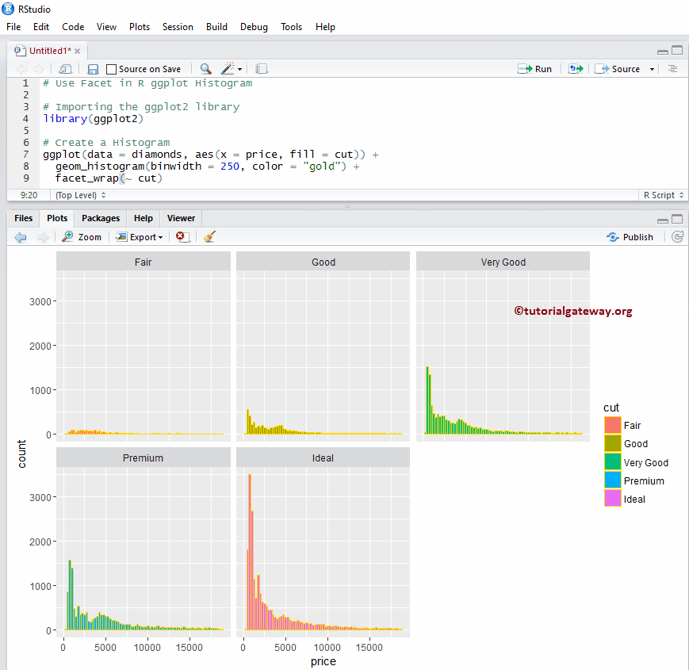Go to previous plot with the back arrow

point(20,236)
